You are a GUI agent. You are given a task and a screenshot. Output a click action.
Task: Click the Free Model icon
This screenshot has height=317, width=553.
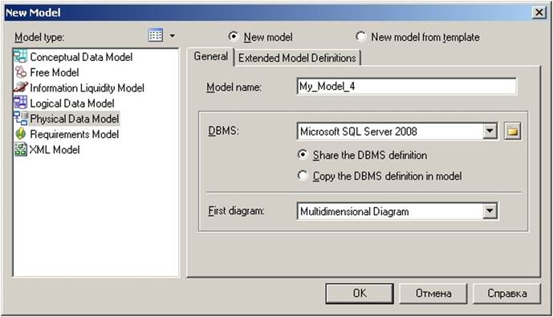[20, 72]
